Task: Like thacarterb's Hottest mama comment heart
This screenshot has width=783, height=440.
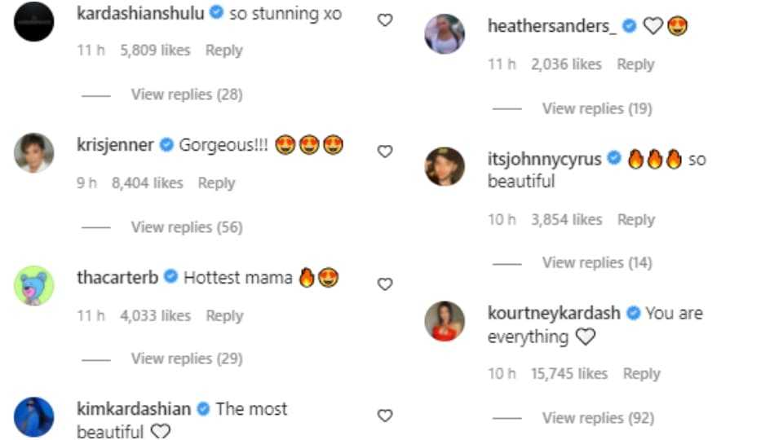Action: click(385, 284)
